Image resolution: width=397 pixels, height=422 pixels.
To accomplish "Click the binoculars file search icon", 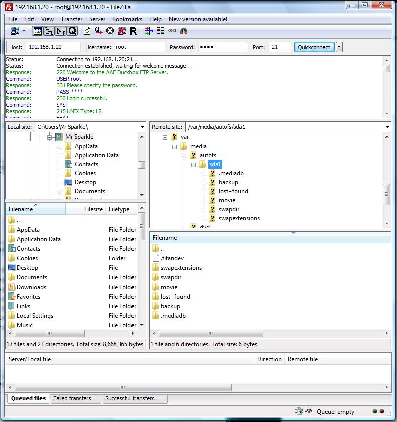I will pyautogui.click(x=184, y=31).
